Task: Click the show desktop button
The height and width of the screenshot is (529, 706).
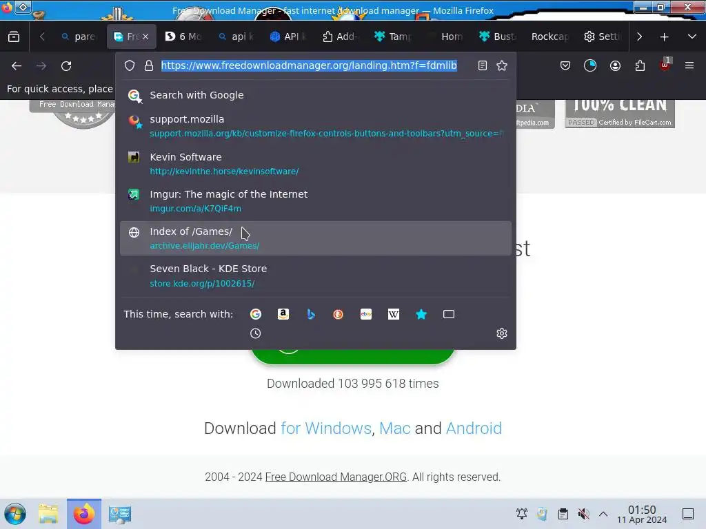Action: [x=688, y=514]
